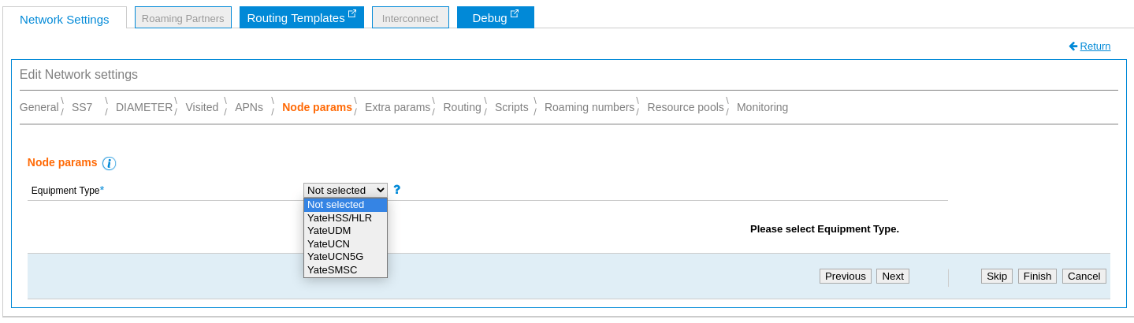Select YateSMSC equipment type
This screenshot has width=1134, height=323.
(x=345, y=269)
